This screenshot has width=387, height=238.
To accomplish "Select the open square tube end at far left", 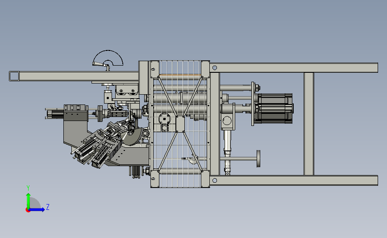I will click(x=14, y=76).
